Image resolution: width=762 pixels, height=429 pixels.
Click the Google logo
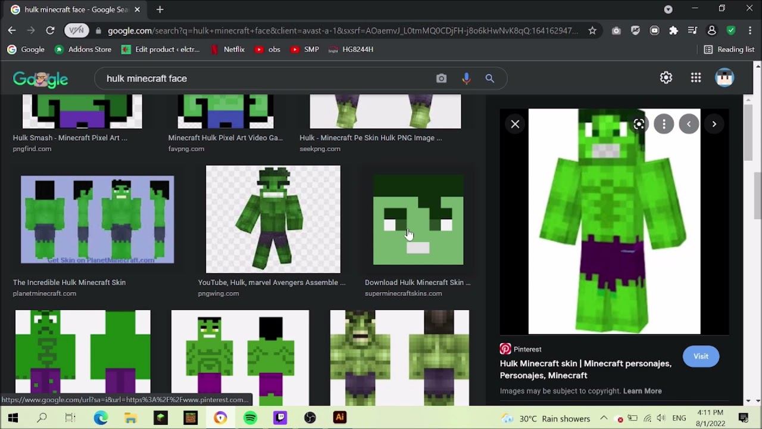[40, 79]
